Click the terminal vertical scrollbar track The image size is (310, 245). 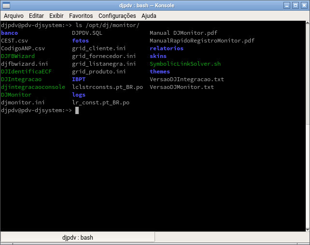(x=308, y=126)
